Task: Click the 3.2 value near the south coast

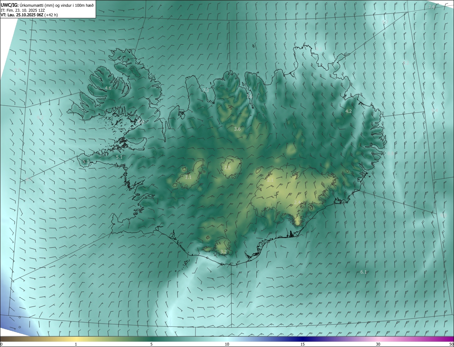Action: coord(223,252)
